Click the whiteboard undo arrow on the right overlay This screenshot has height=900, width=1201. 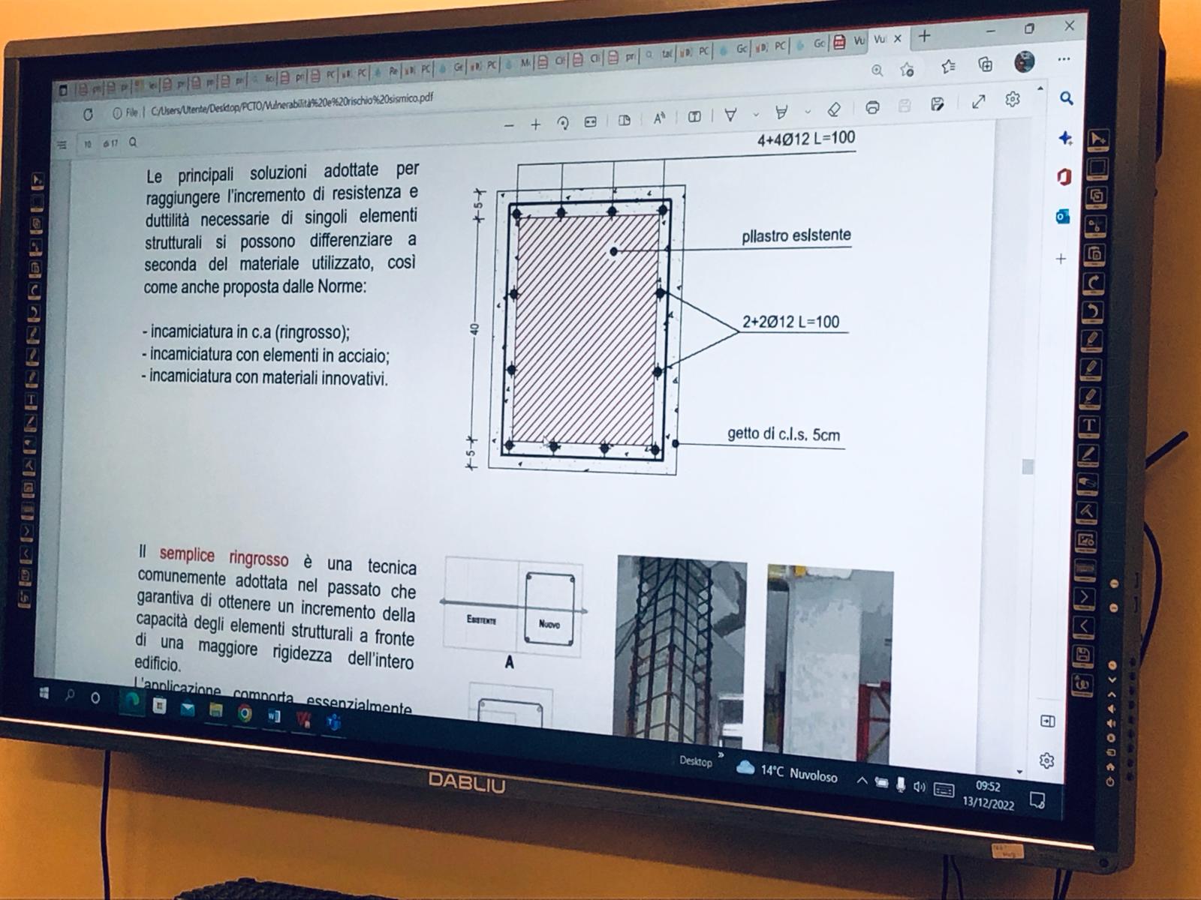click(1094, 311)
